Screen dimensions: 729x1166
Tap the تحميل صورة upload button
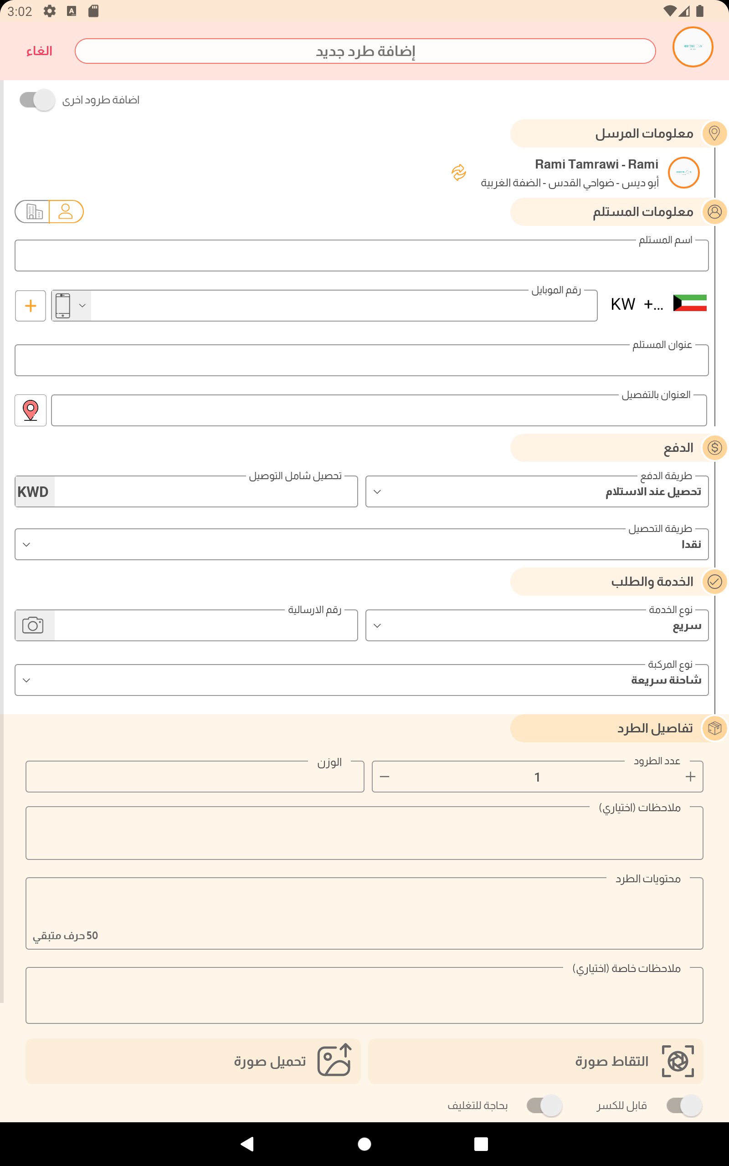coord(193,1061)
